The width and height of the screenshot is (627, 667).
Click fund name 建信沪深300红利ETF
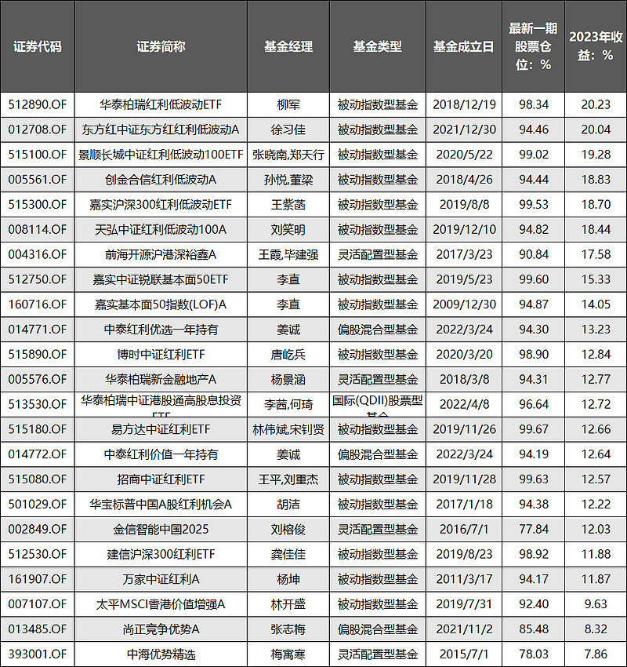(x=161, y=555)
